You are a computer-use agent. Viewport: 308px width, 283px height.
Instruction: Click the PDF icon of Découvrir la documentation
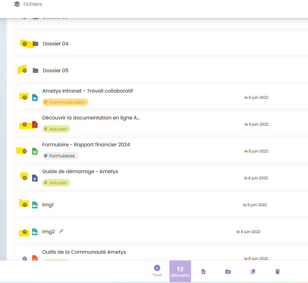point(35,125)
